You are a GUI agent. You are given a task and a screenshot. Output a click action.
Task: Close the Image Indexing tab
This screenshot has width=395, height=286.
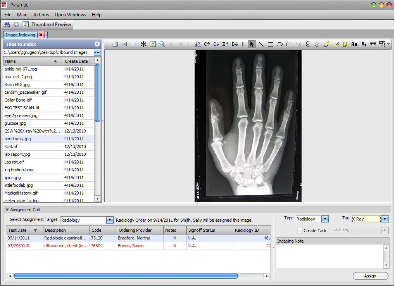point(41,35)
